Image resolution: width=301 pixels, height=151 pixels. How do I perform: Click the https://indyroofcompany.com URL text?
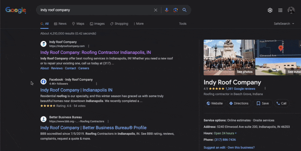pyautogui.click(x=67, y=46)
